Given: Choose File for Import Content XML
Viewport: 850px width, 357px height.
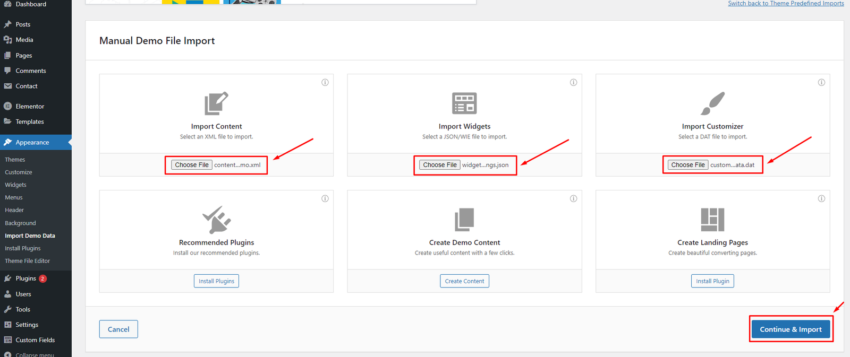Looking at the screenshot, I should coord(192,165).
